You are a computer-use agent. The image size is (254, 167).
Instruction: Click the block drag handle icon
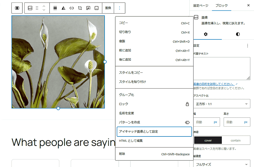tap(37, 8)
